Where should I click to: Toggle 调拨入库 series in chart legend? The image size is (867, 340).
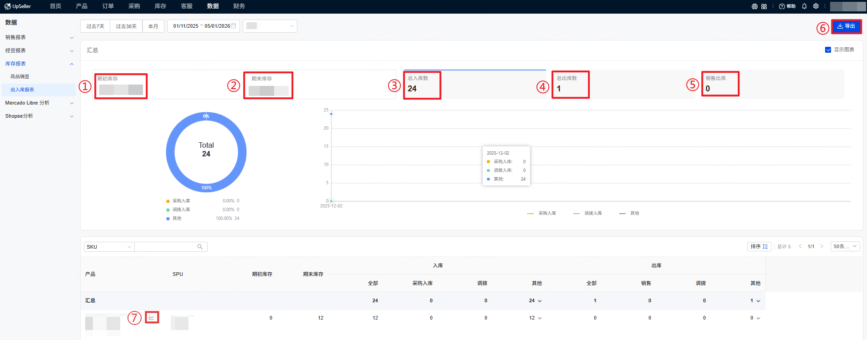[588, 213]
